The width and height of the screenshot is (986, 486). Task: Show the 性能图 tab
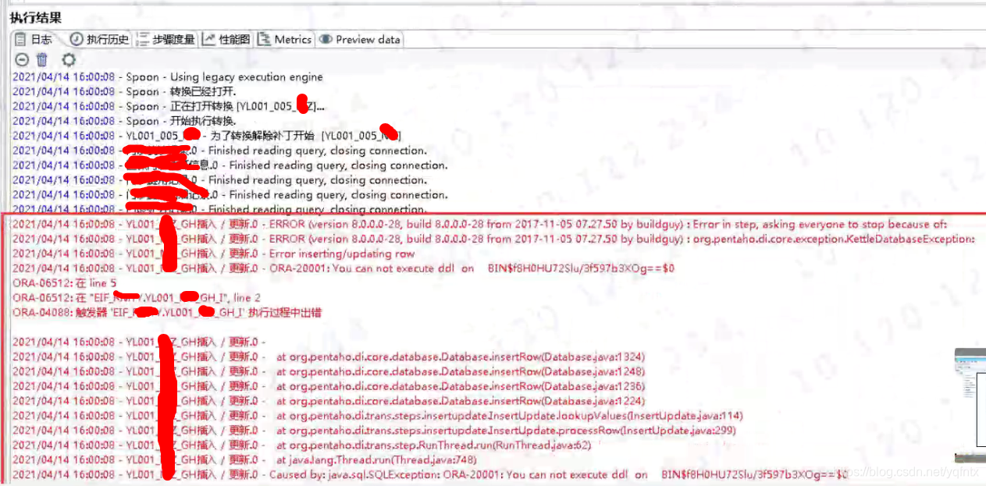click(x=226, y=40)
